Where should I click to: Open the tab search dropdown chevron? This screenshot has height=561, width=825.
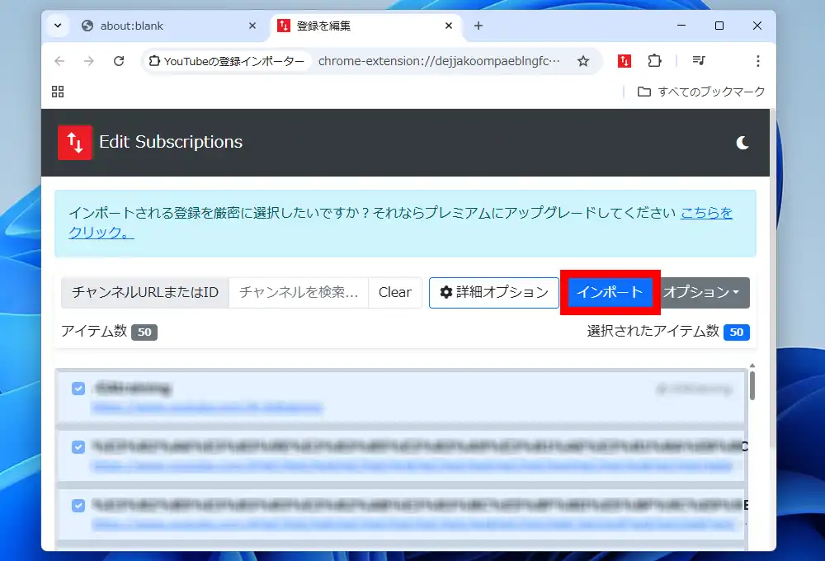click(58, 26)
